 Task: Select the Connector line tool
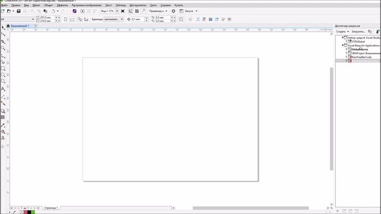[3, 103]
